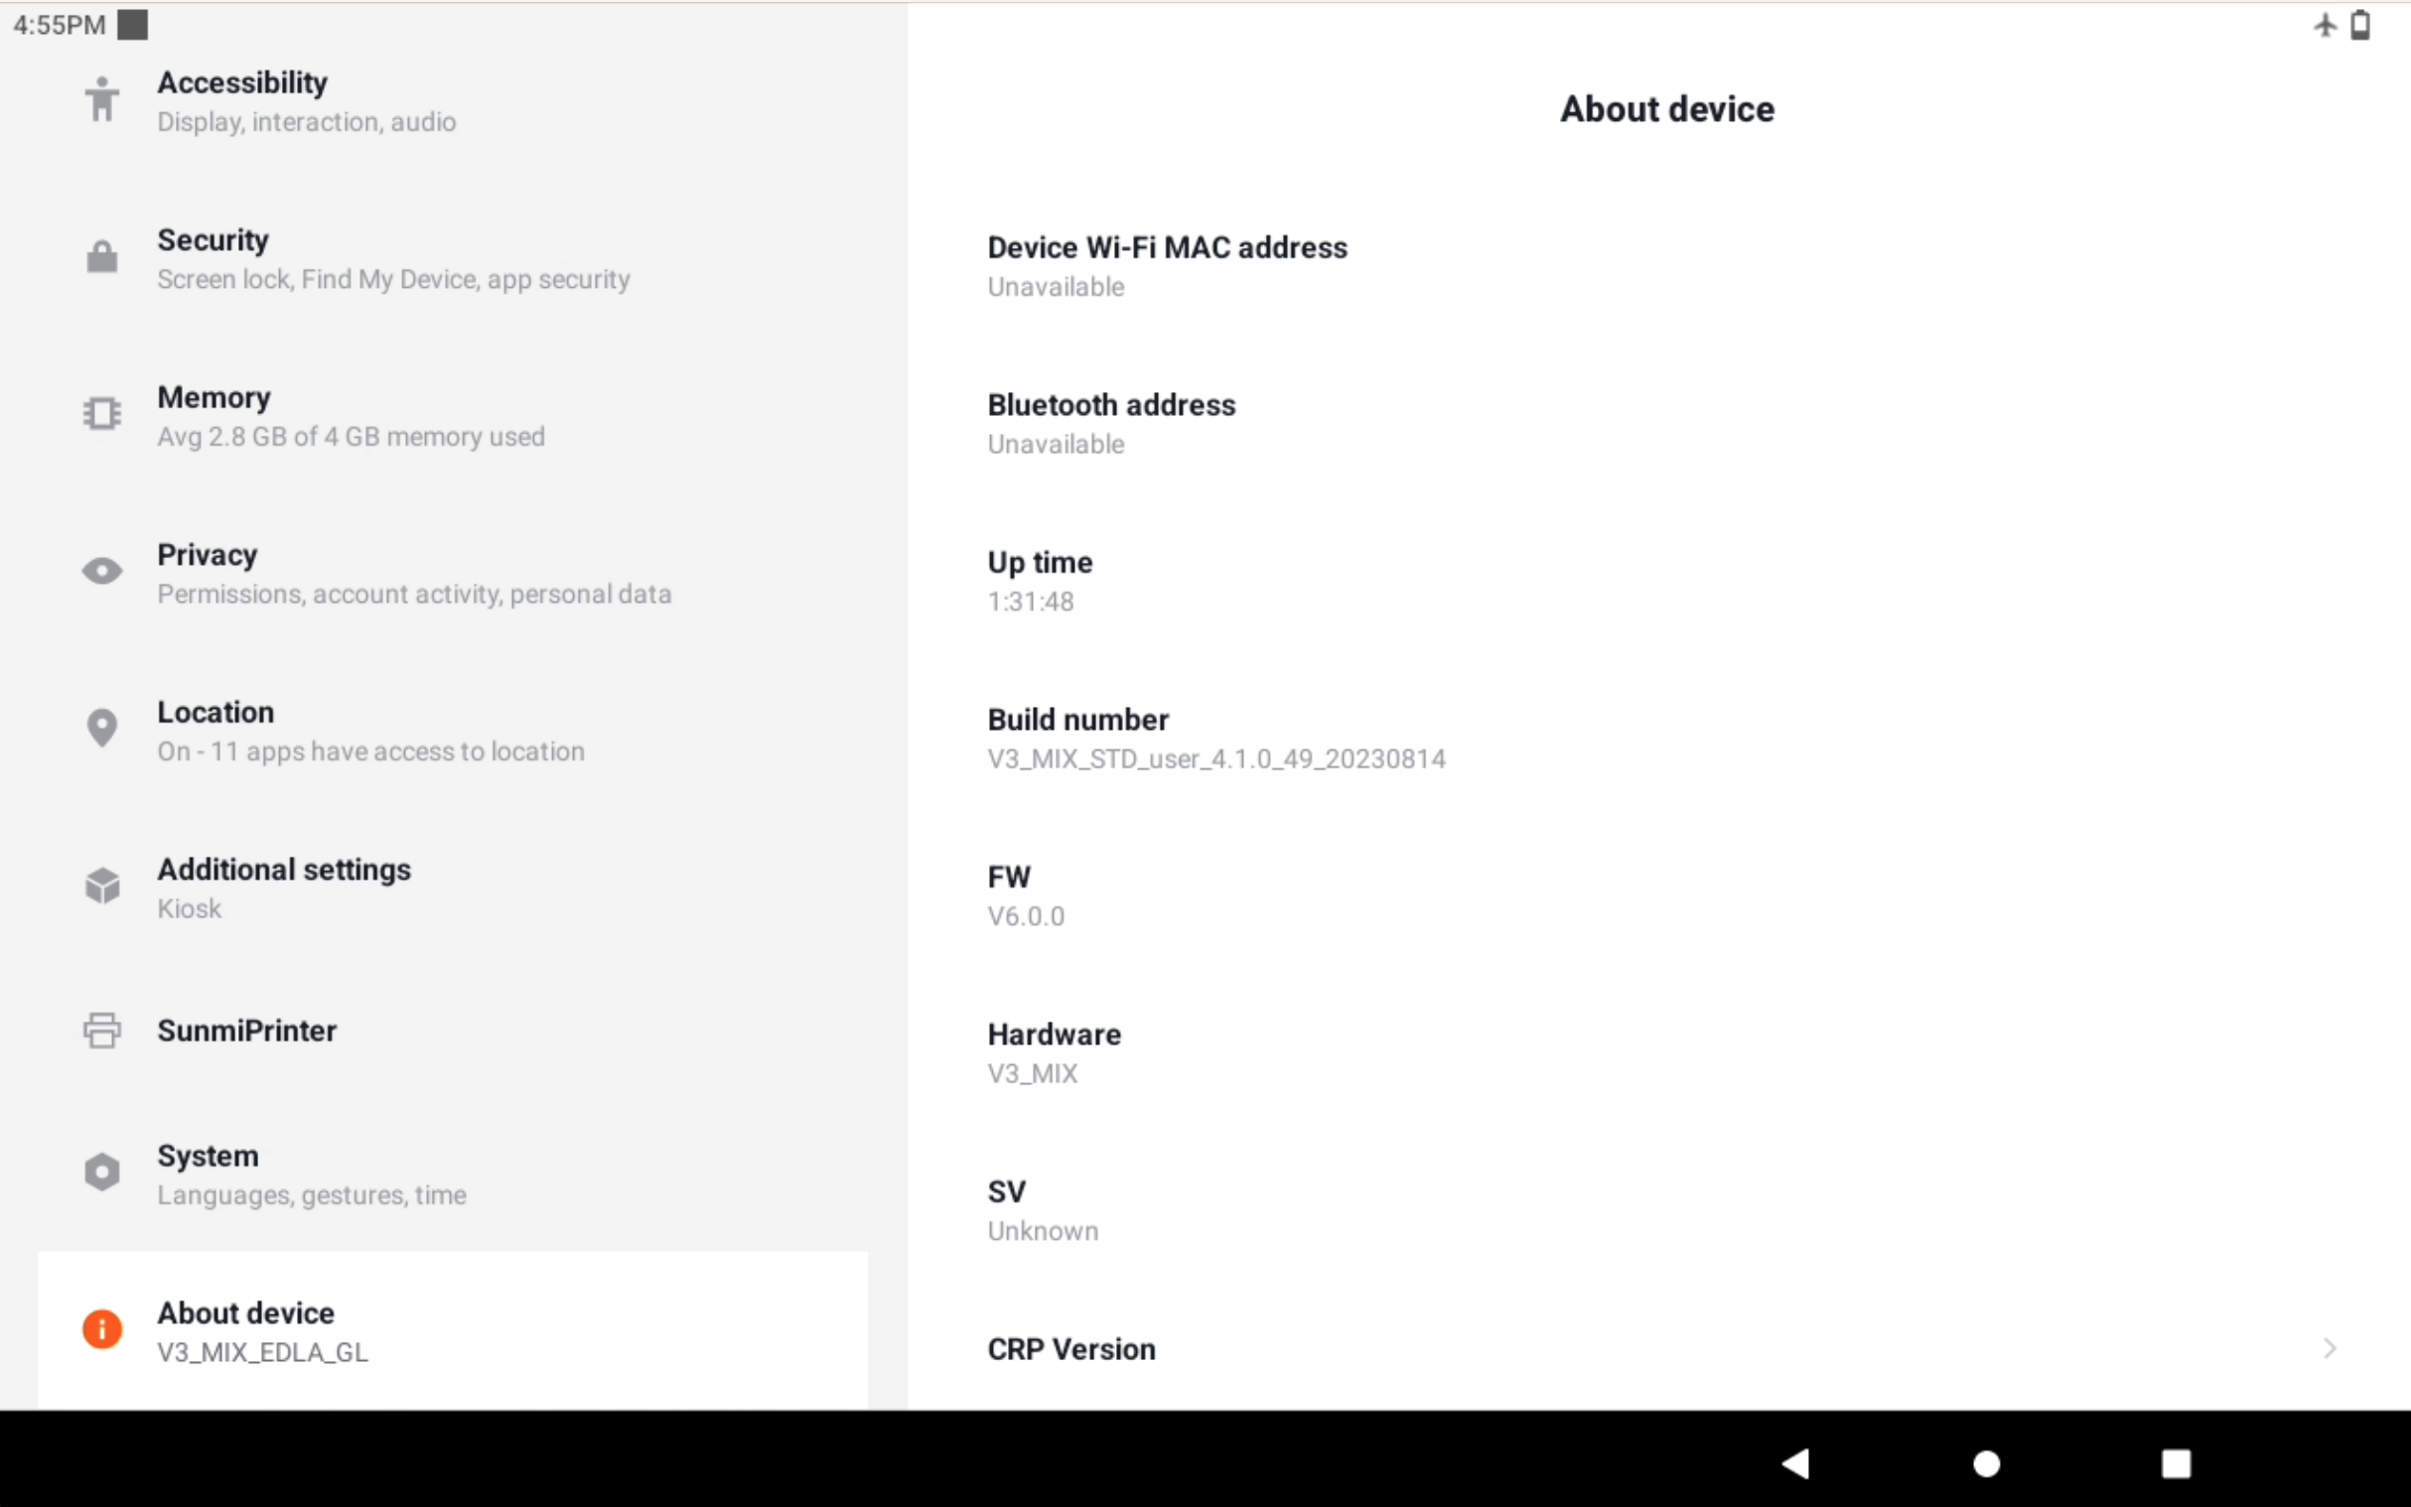This screenshot has height=1507, width=2411.
Task: Click the Location pin icon
Action: (101, 729)
